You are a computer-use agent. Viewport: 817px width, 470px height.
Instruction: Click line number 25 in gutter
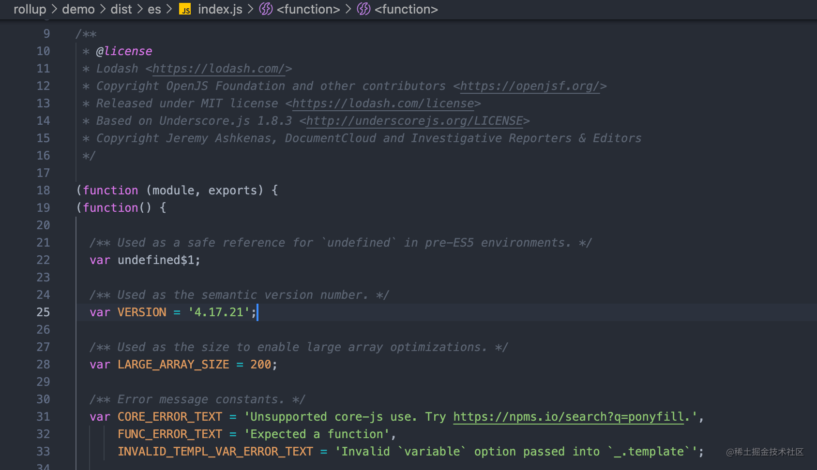click(43, 312)
